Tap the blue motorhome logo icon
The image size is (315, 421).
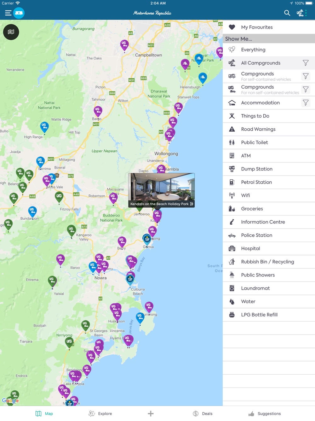point(19,13)
